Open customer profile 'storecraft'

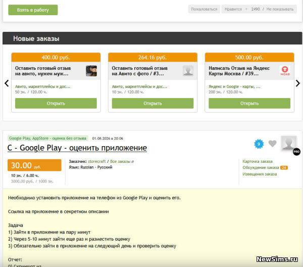pyautogui.click(x=96, y=161)
